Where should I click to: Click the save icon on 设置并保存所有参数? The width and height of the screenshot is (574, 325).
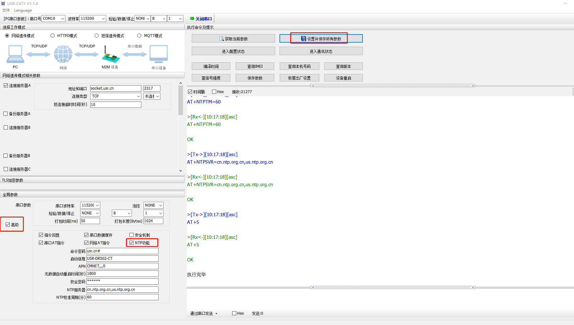pos(303,39)
